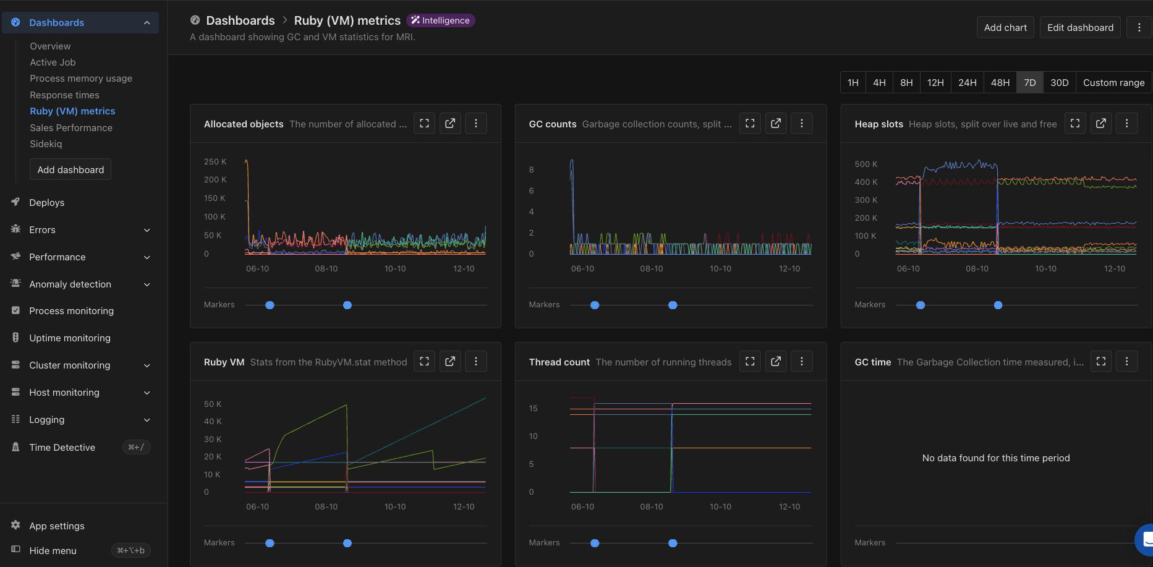Screen dimensions: 1153x567
Task: Expand the Cluster monitoring section
Action: pyautogui.click(x=147, y=365)
